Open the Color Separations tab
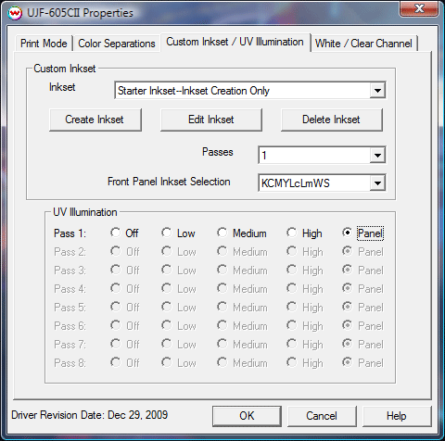 117,44
